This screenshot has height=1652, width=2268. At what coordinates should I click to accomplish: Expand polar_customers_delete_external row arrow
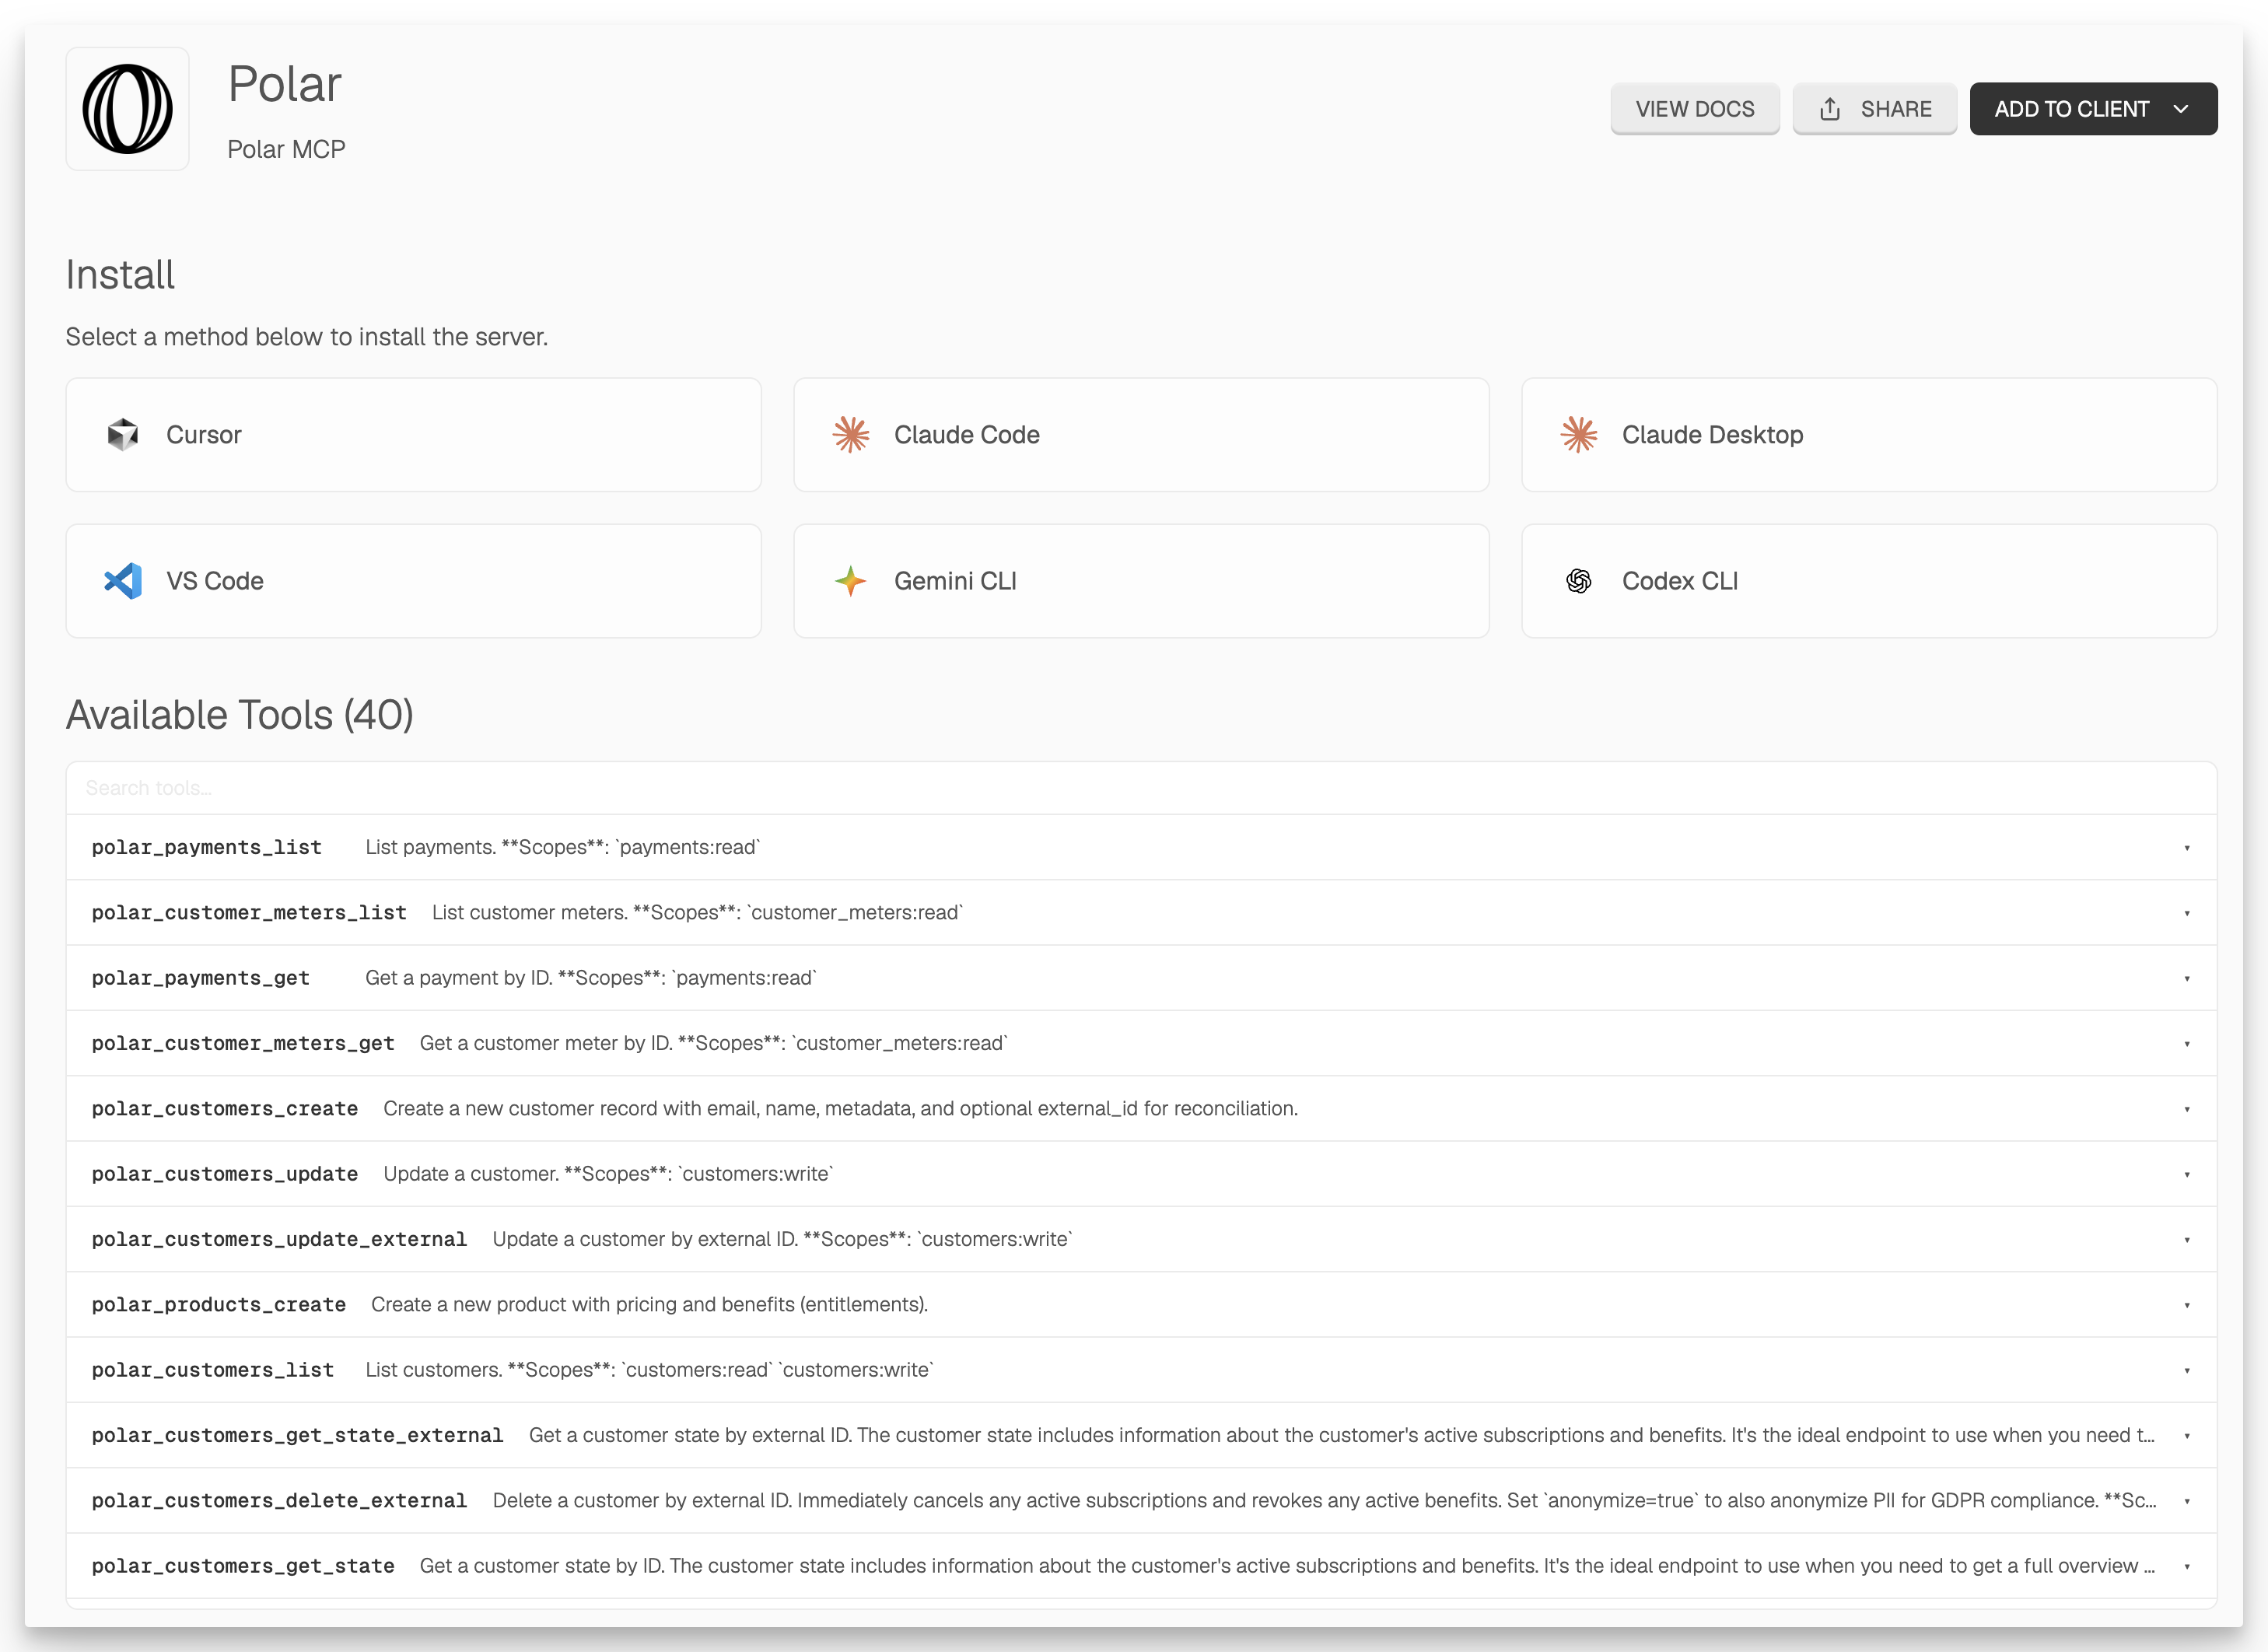(x=2187, y=1501)
